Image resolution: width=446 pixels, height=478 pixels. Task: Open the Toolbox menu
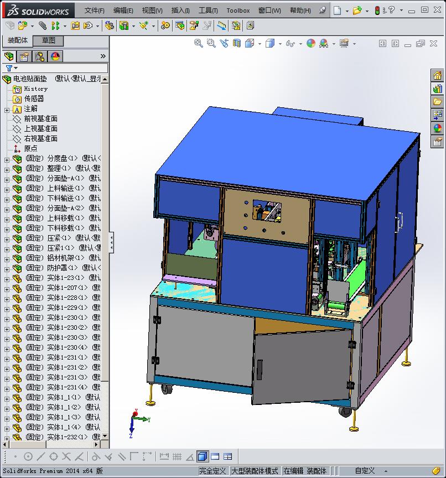click(x=238, y=11)
